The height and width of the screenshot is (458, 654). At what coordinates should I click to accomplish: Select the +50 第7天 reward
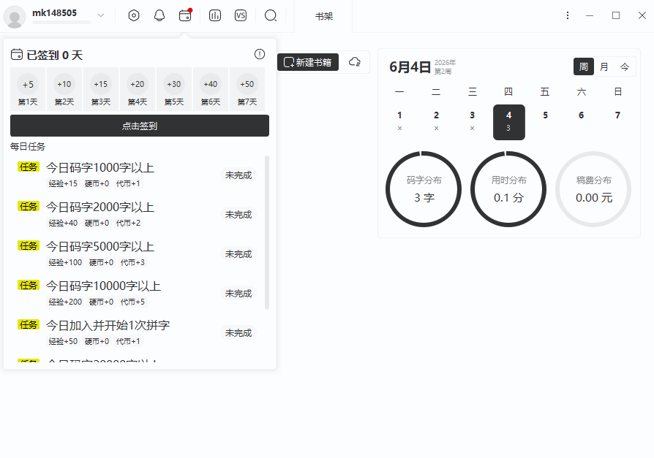247,90
